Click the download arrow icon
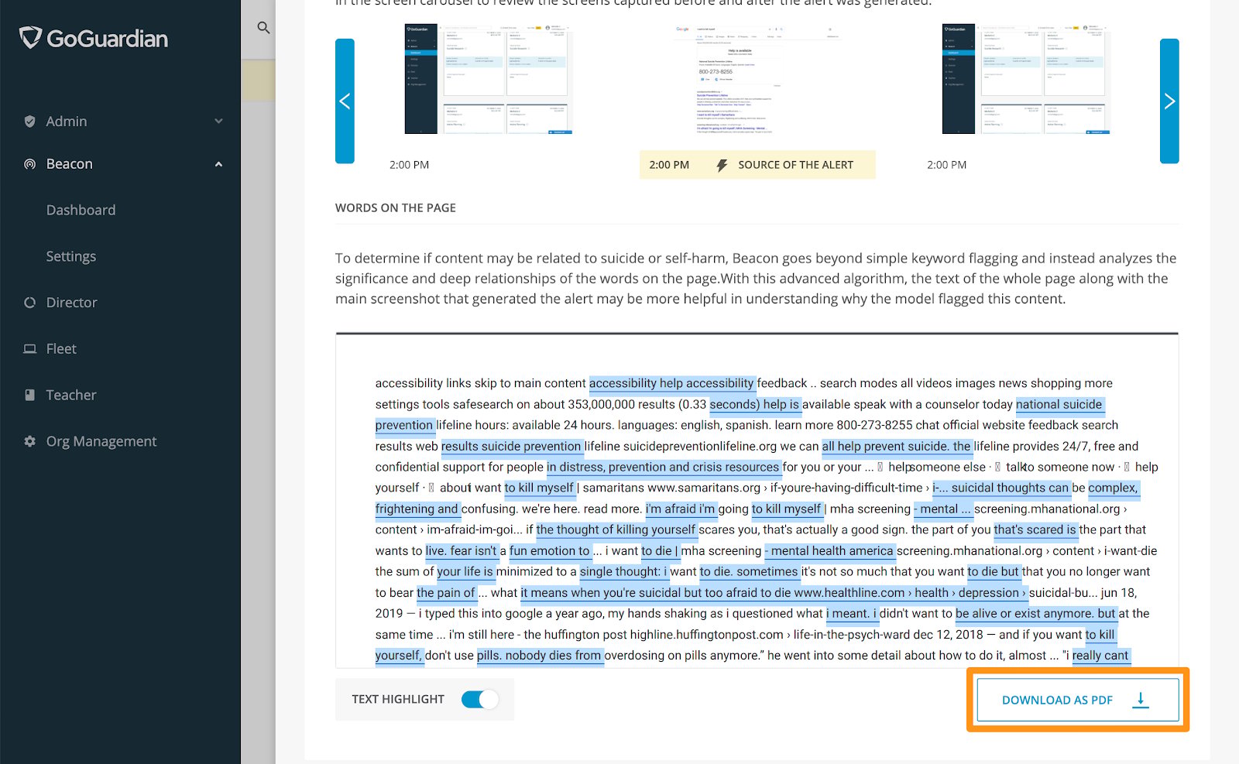Image resolution: width=1239 pixels, height=764 pixels. point(1141,700)
